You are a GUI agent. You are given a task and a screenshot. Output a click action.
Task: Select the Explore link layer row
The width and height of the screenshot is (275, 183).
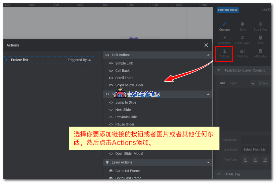click(50, 60)
